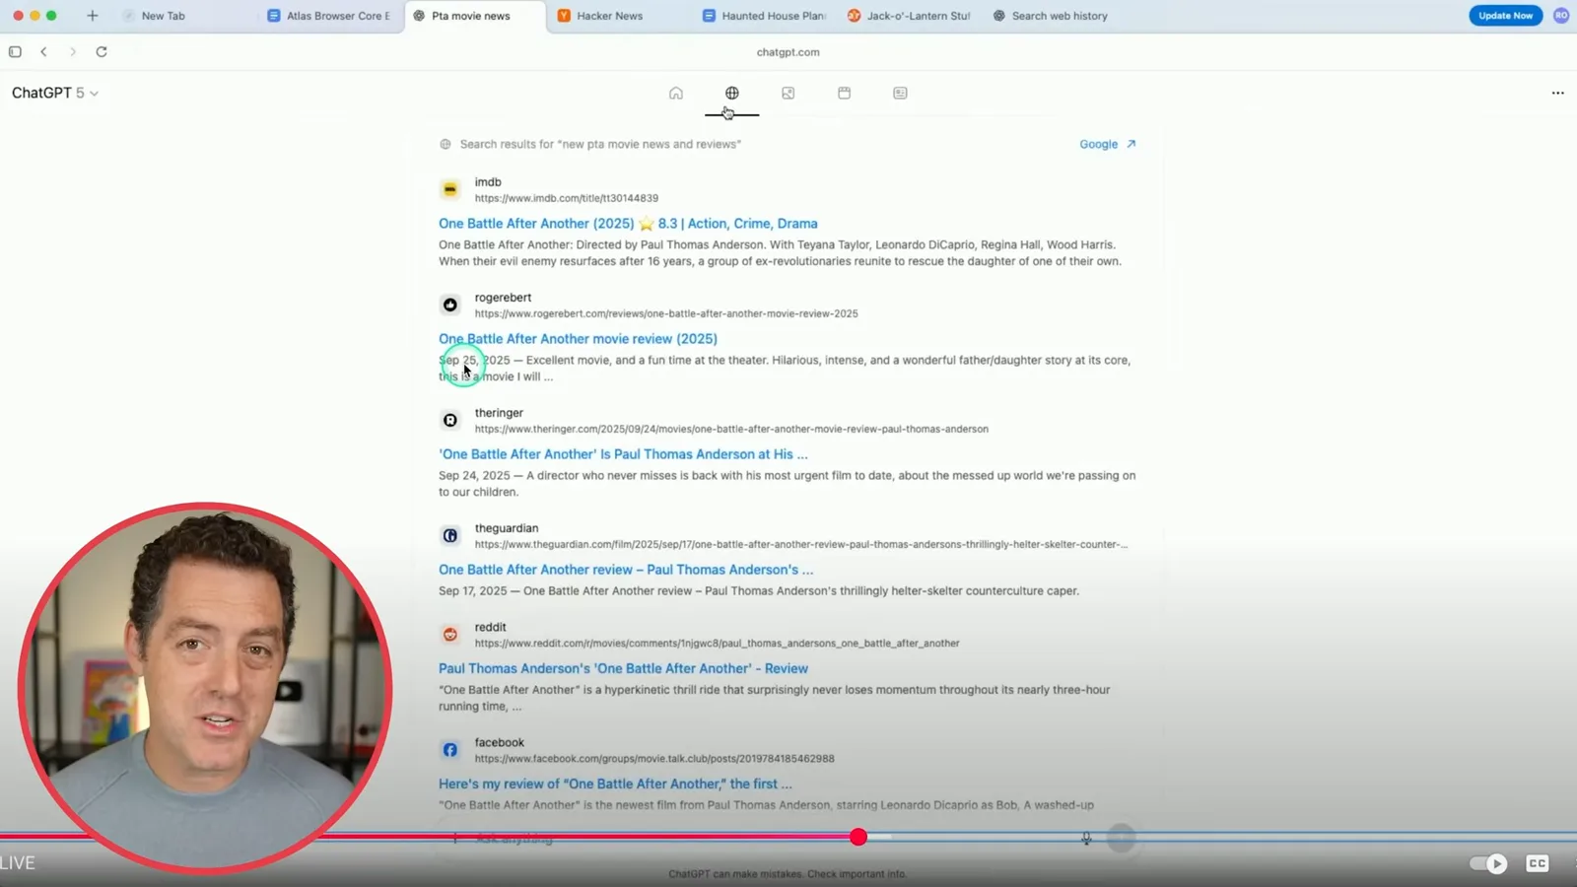The height and width of the screenshot is (887, 1577).
Task: Click the chatgpt.com address bar
Action: (x=788, y=52)
